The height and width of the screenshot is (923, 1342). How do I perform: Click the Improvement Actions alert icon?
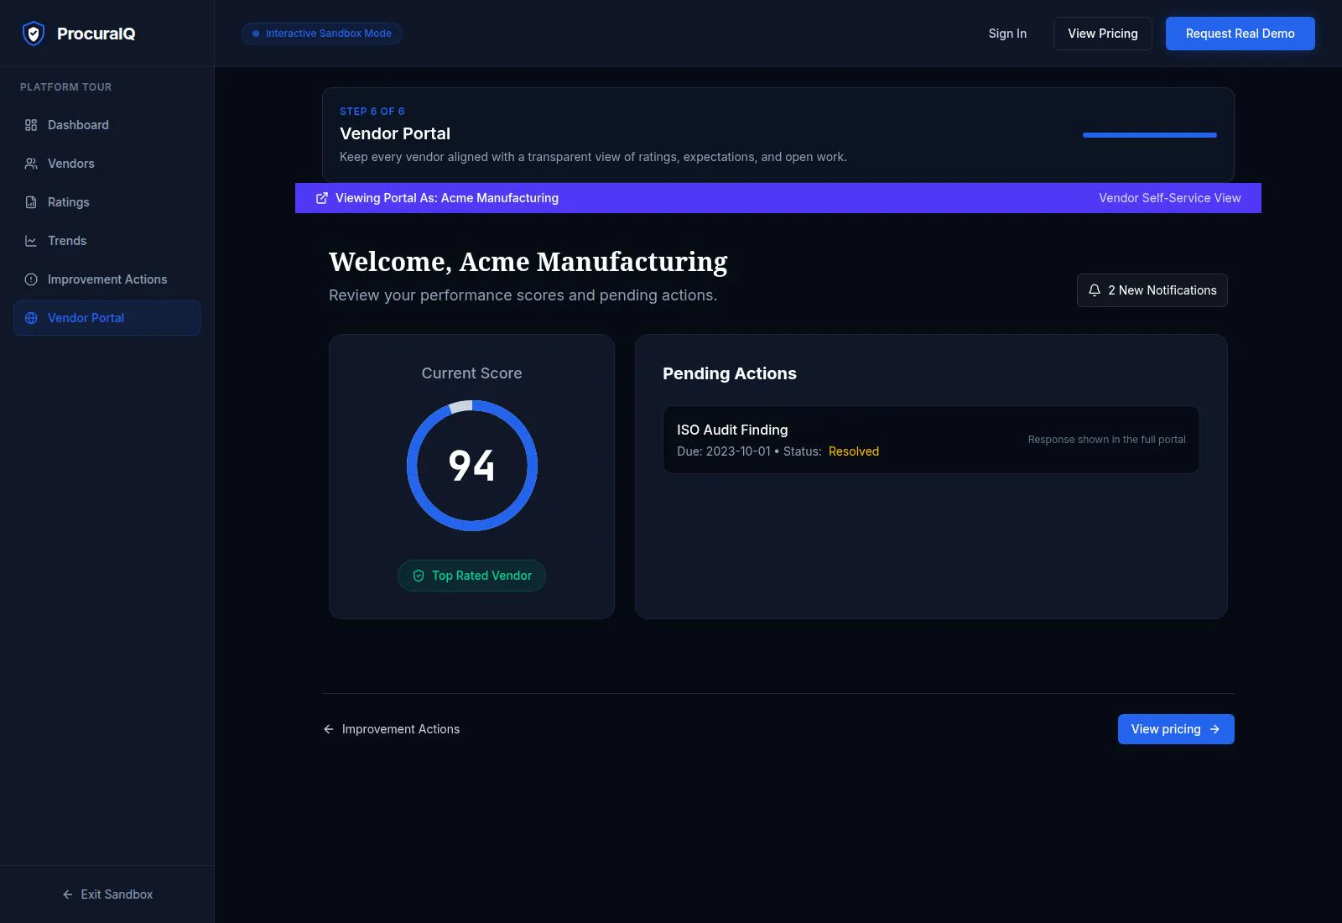pos(31,279)
